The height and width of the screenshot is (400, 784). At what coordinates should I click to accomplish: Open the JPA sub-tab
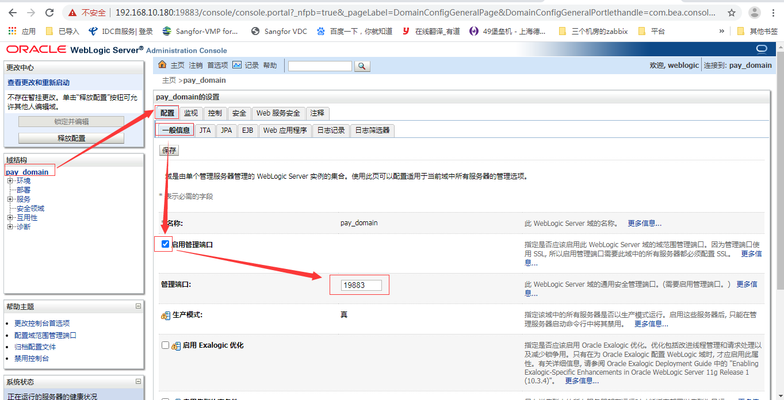(x=227, y=130)
